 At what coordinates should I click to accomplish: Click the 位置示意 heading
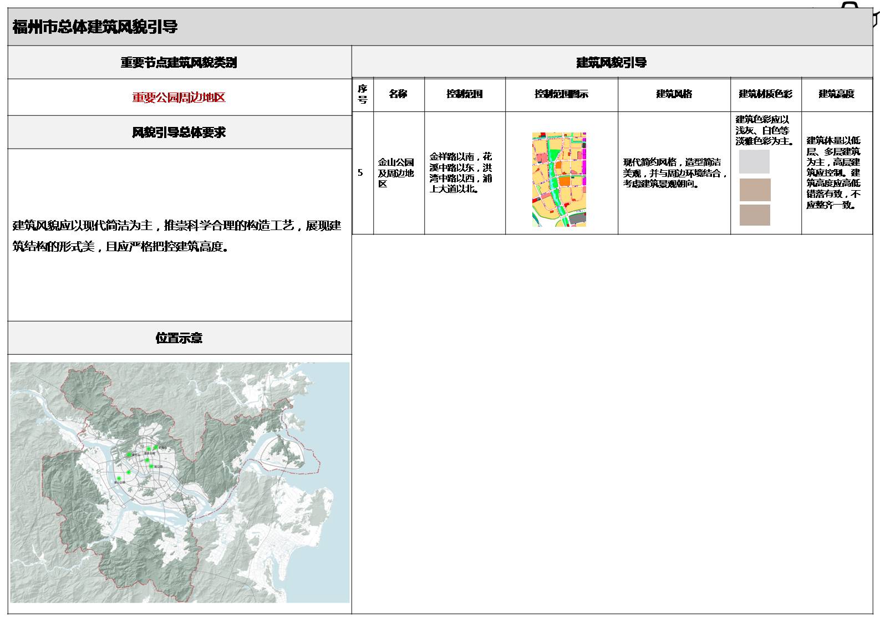coord(179,338)
